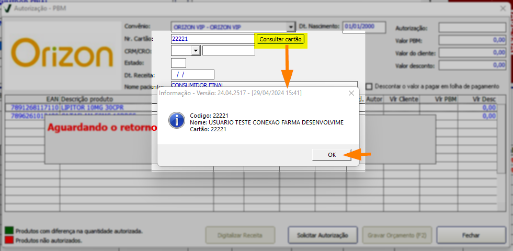
Task: Click the Dt. Nascimento field 01/01/2000
Action: (x=364, y=27)
